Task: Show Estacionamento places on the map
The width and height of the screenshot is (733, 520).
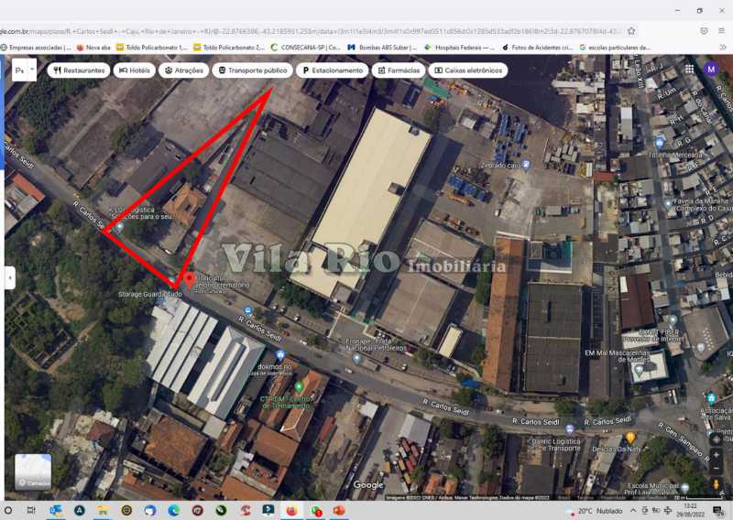Action: (x=333, y=70)
